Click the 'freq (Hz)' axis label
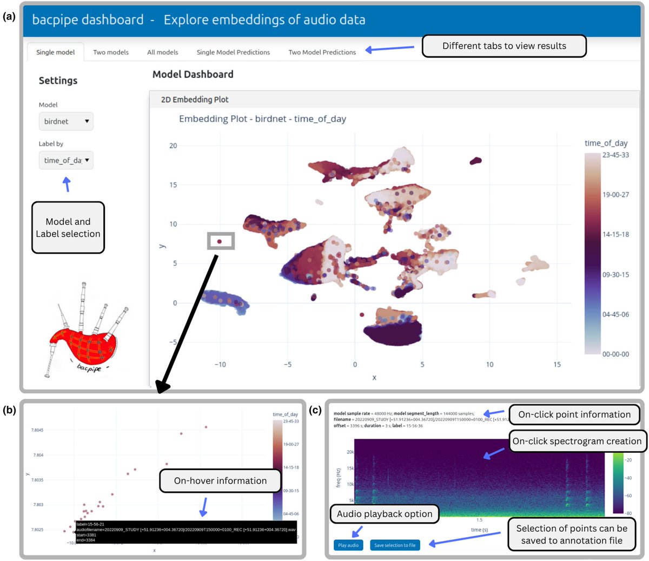 (338, 478)
